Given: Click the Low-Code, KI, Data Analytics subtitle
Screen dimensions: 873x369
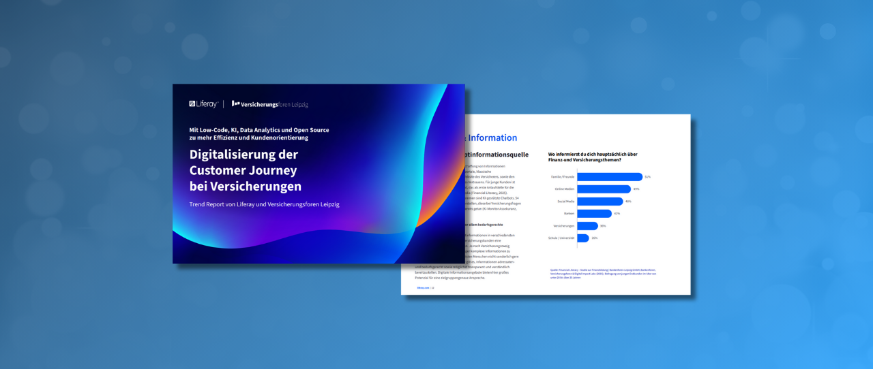Looking at the screenshot, I should point(259,133).
